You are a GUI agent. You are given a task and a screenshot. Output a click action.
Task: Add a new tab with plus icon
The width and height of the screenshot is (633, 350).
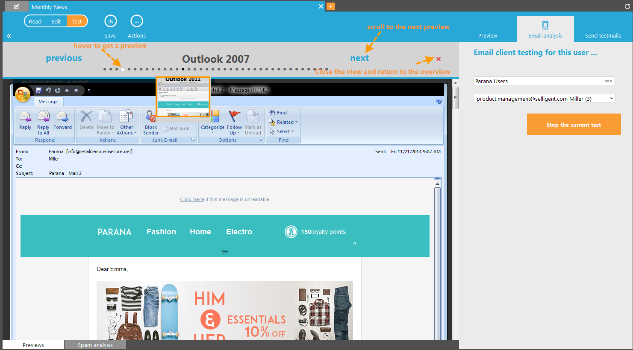click(331, 6)
